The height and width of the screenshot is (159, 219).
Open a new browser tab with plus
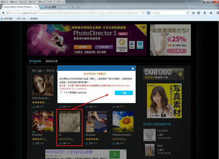point(78,7)
